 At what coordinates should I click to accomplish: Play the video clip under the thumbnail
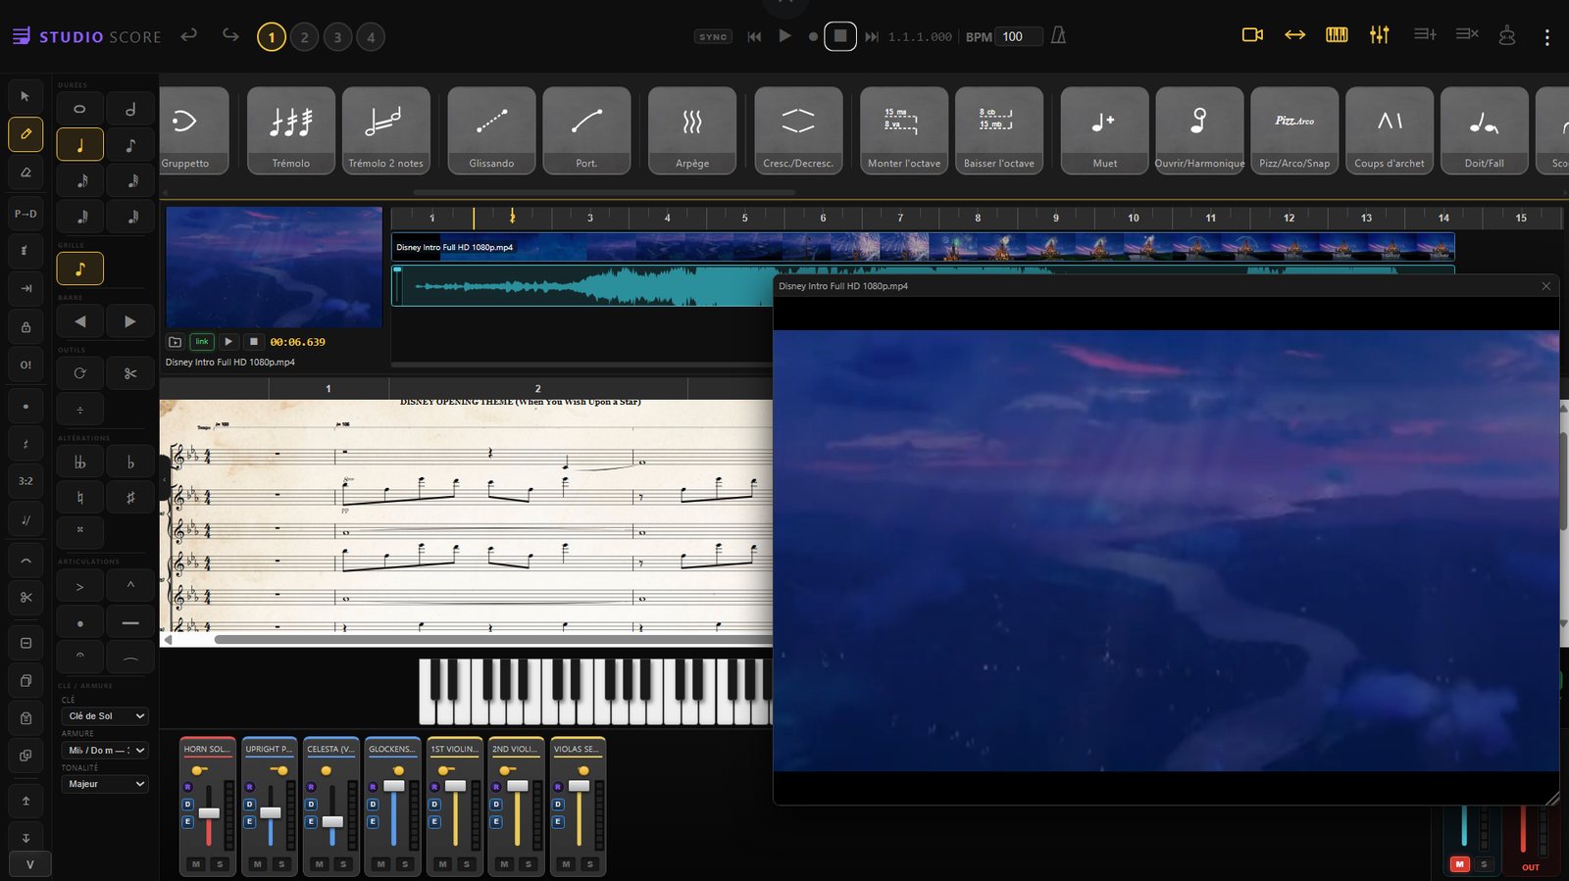[x=228, y=342]
